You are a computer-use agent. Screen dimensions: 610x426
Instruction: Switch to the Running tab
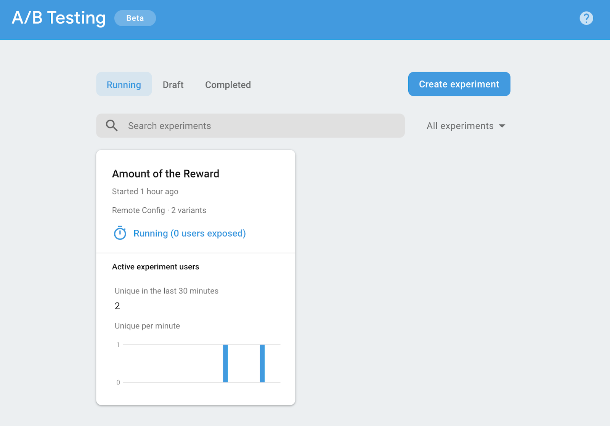click(x=124, y=85)
